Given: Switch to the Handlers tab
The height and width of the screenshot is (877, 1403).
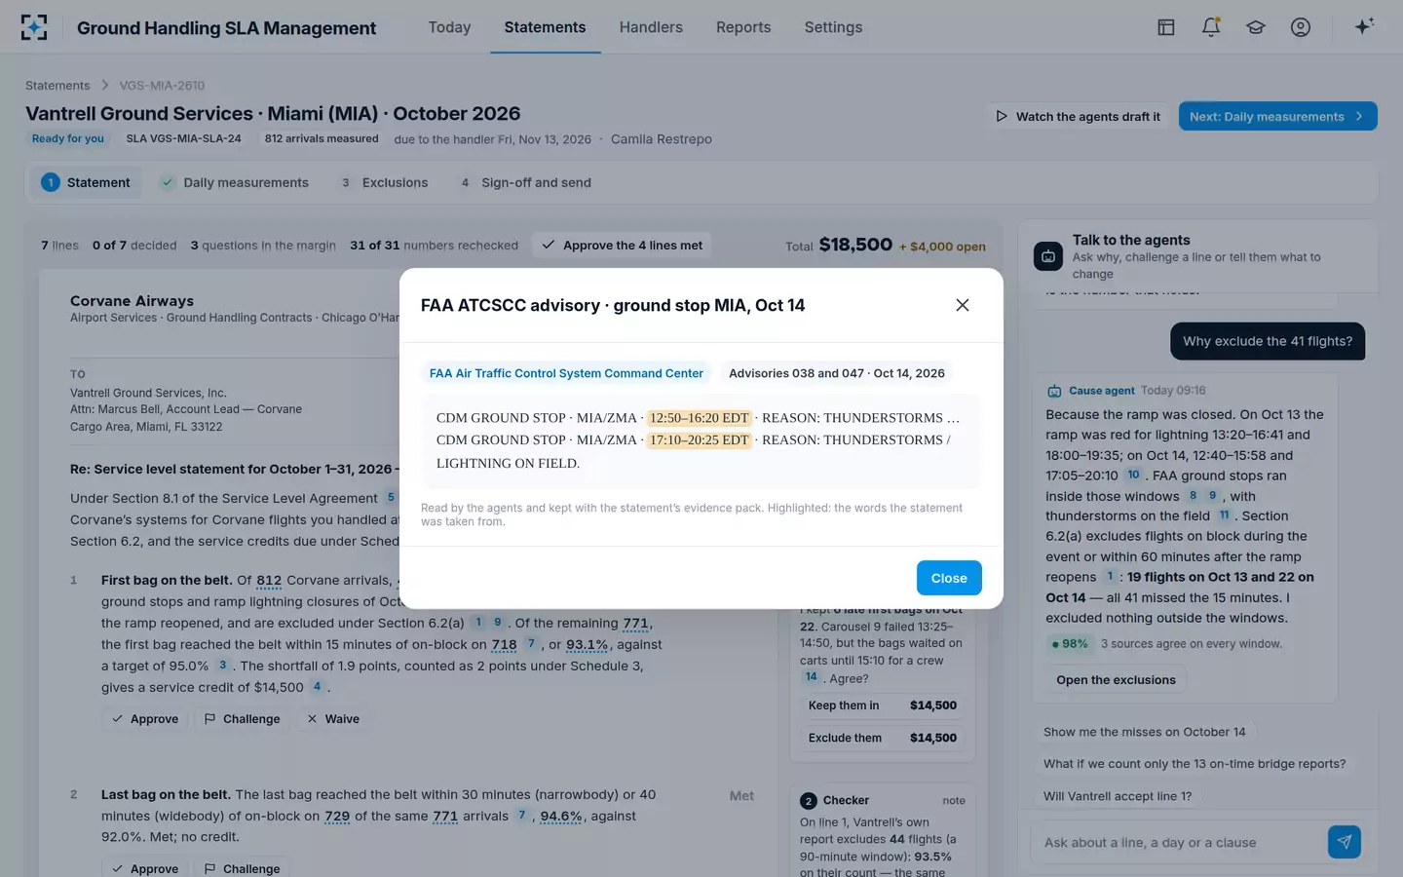Looking at the screenshot, I should coord(651,27).
